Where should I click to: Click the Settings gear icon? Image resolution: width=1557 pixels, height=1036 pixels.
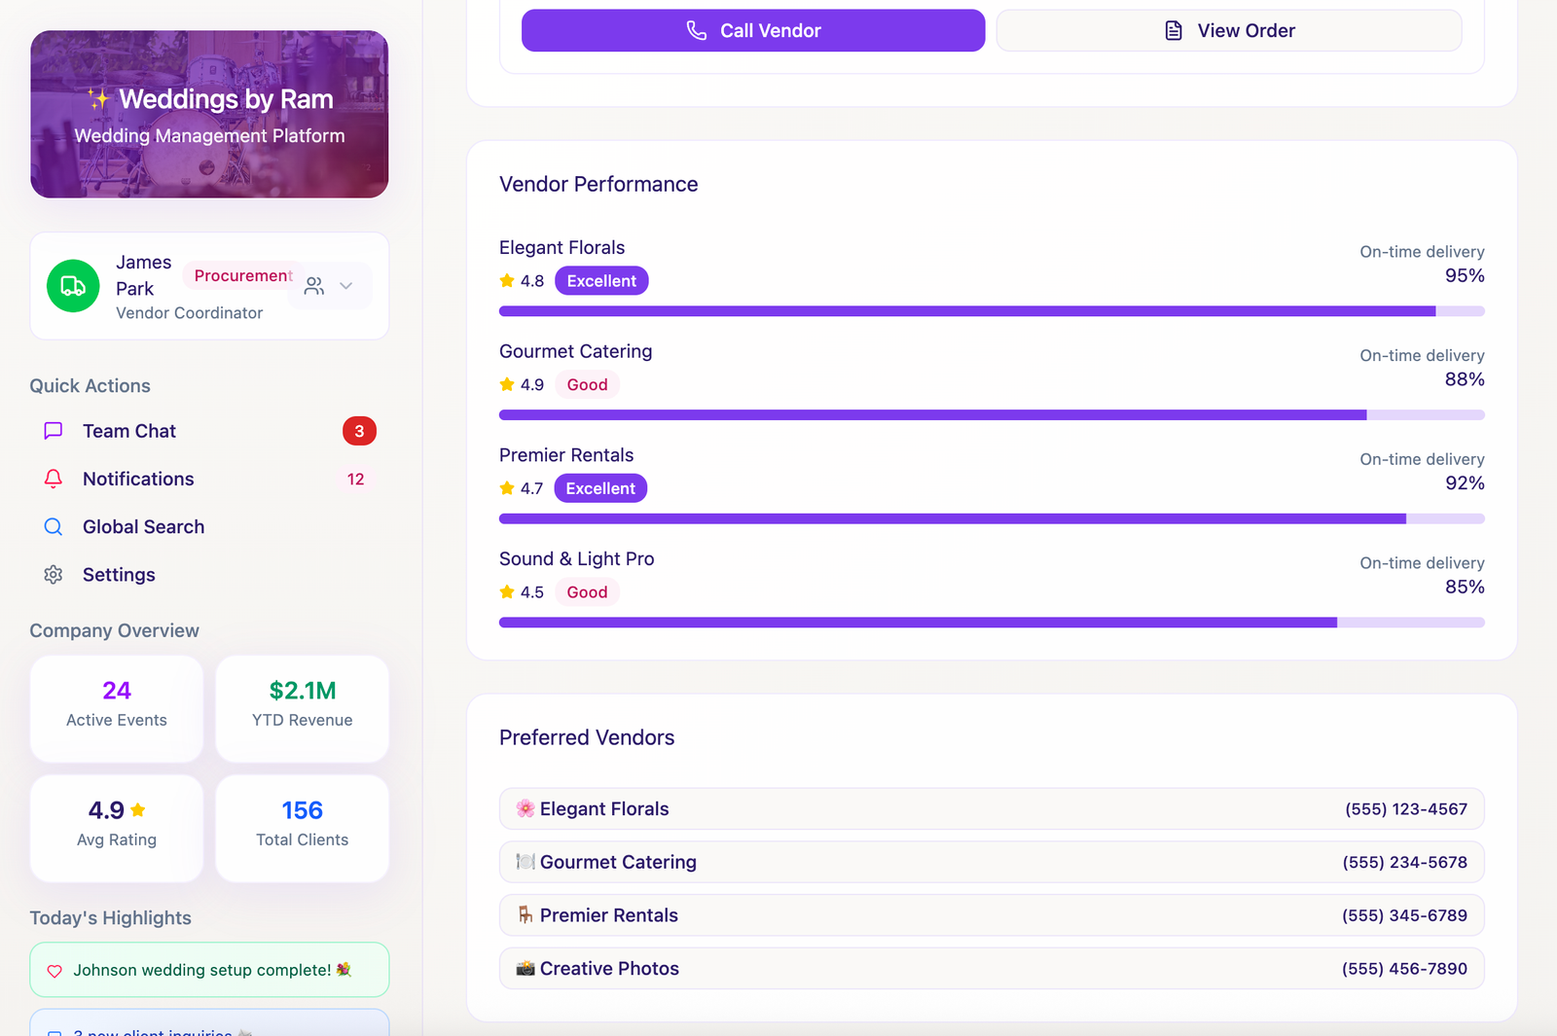[54, 575]
